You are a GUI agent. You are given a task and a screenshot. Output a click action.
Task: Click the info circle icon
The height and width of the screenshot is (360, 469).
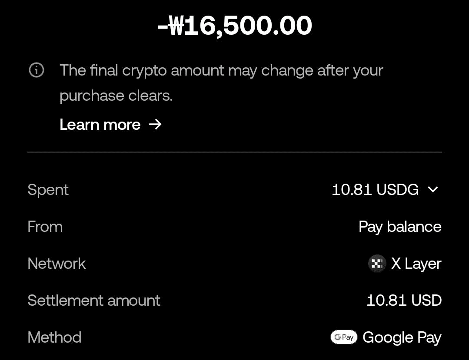pos(37,70)
